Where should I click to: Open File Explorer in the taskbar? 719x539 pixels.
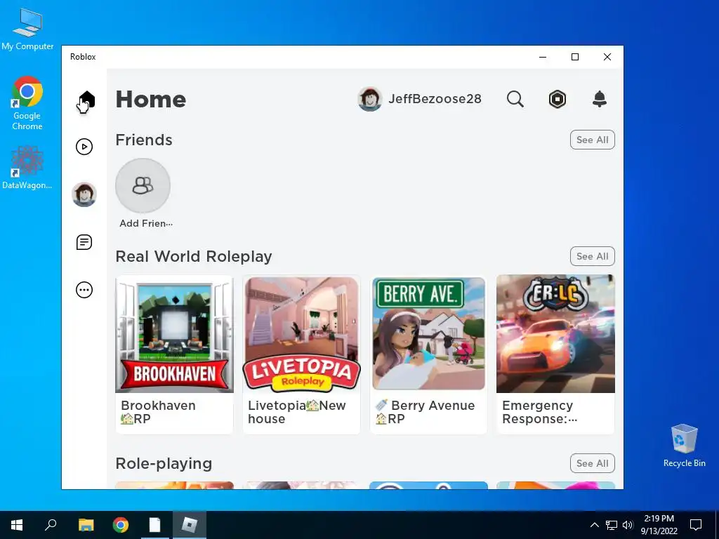click(x=86, y=525)
